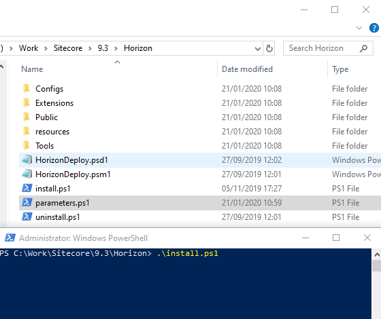Click the .\install.ps1 command text
381x319 pixels.
(188, 253)
